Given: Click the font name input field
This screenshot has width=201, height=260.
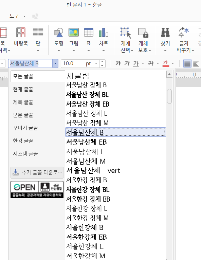Looking at the screenshot, I should click(x=31, y=63).
